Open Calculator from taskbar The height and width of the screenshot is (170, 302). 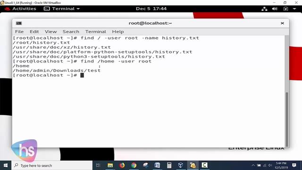(x=169, y=165)
